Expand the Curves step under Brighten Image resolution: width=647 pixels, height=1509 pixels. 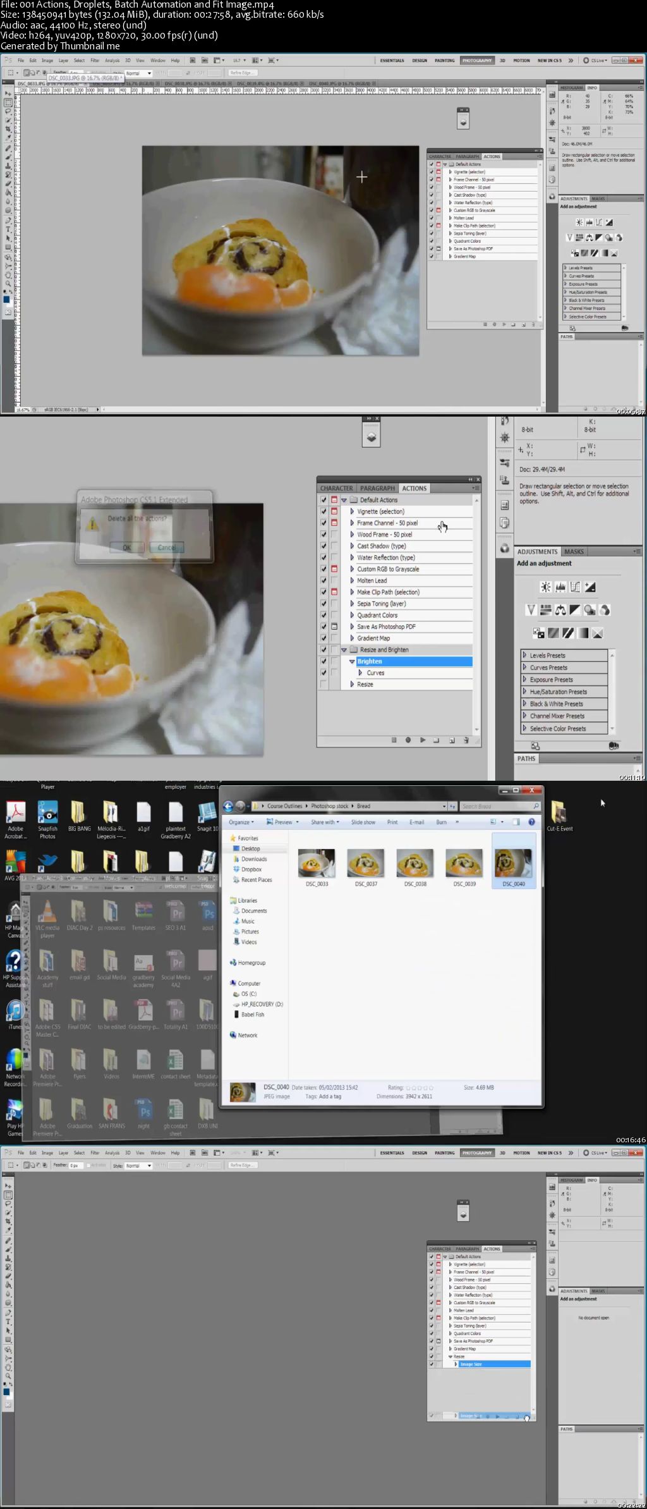(360, 673)
